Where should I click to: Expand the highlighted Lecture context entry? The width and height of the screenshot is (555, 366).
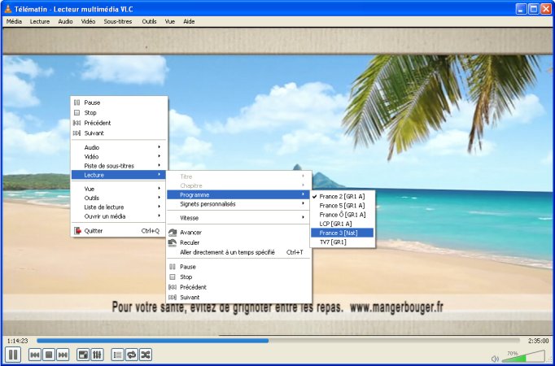(119, 175)
